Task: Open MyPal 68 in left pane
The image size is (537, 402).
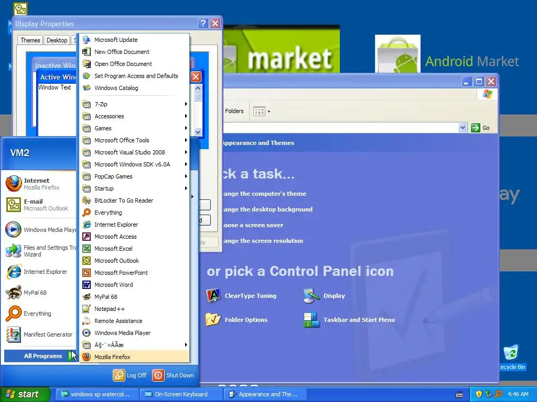Action: (x=40, y=293)
